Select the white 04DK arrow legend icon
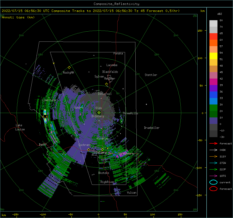Viewport: 233px width, 218px height. click(213, 150)
